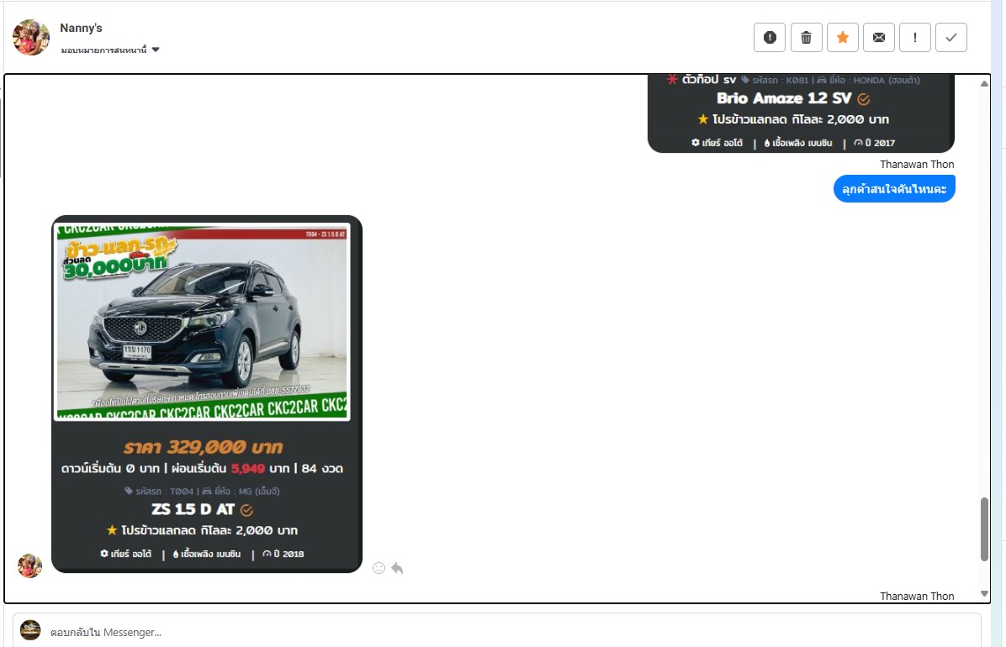The height and width of the screenshot is (647, 1006).
Task: Click the blue sent message bubble
Action: point(894,189)
